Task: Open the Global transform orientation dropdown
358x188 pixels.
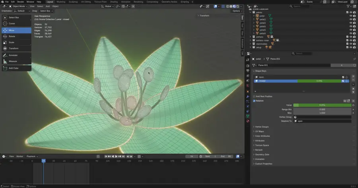Action: [x=108, y=6]
